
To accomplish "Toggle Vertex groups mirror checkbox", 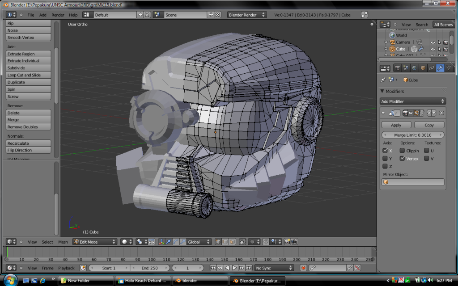I will point(402,159).
